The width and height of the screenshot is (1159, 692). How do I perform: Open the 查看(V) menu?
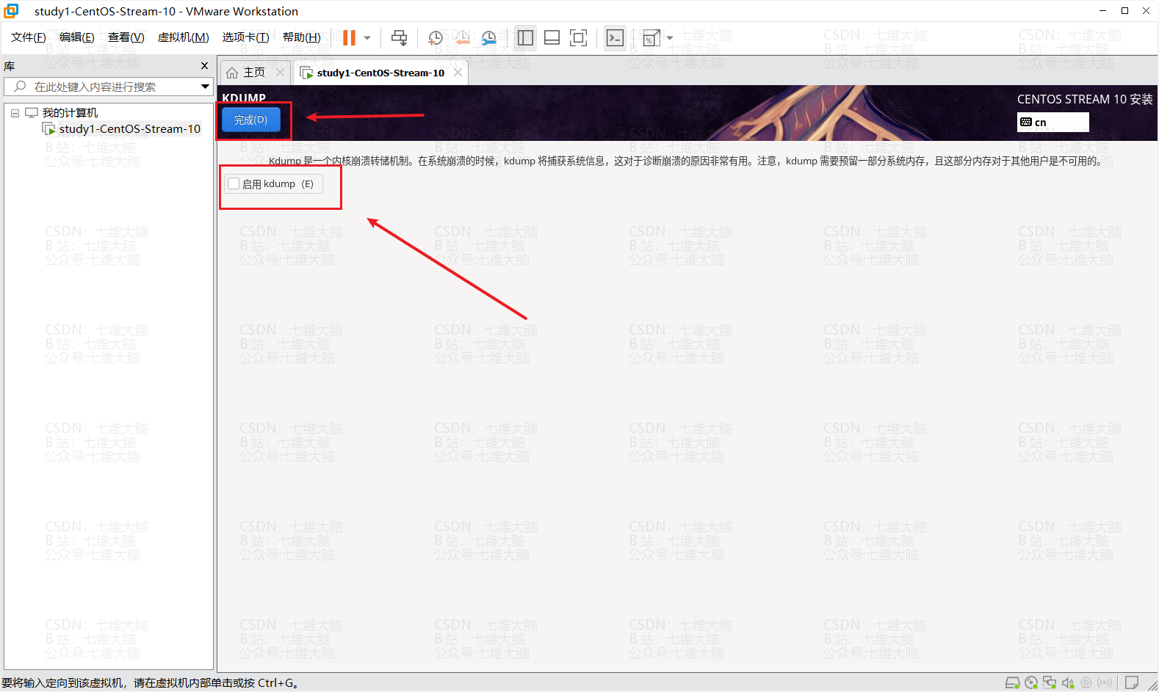point(126,37)
